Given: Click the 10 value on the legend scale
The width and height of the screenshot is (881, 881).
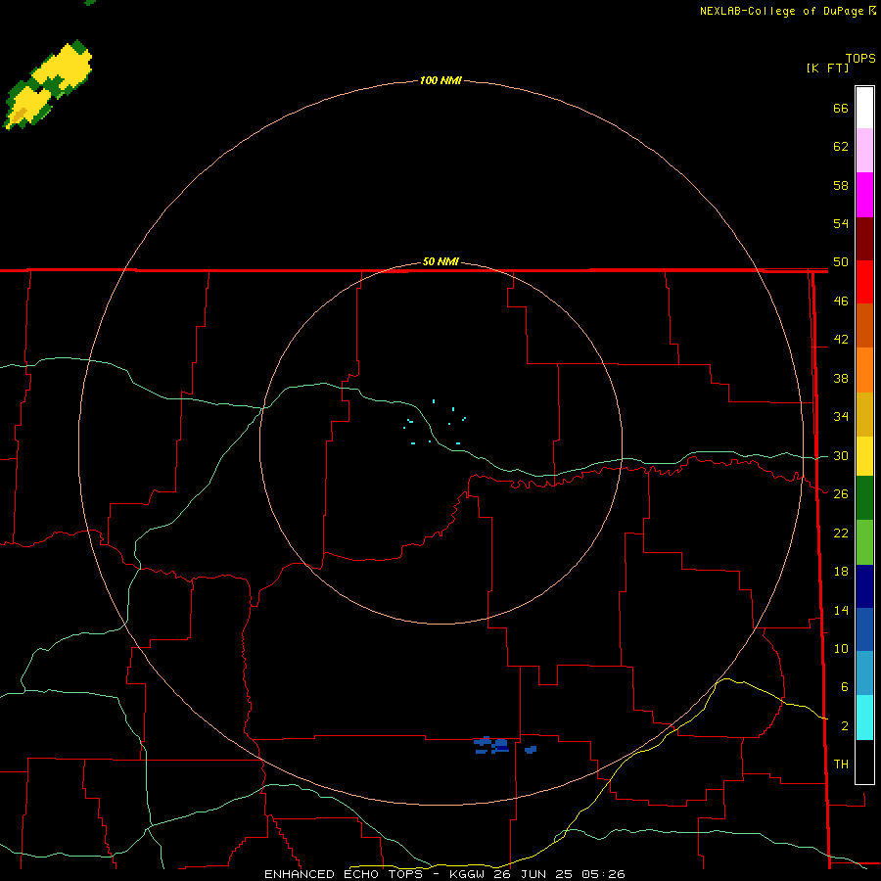Looking at the screenshot, I should point(841,649).
